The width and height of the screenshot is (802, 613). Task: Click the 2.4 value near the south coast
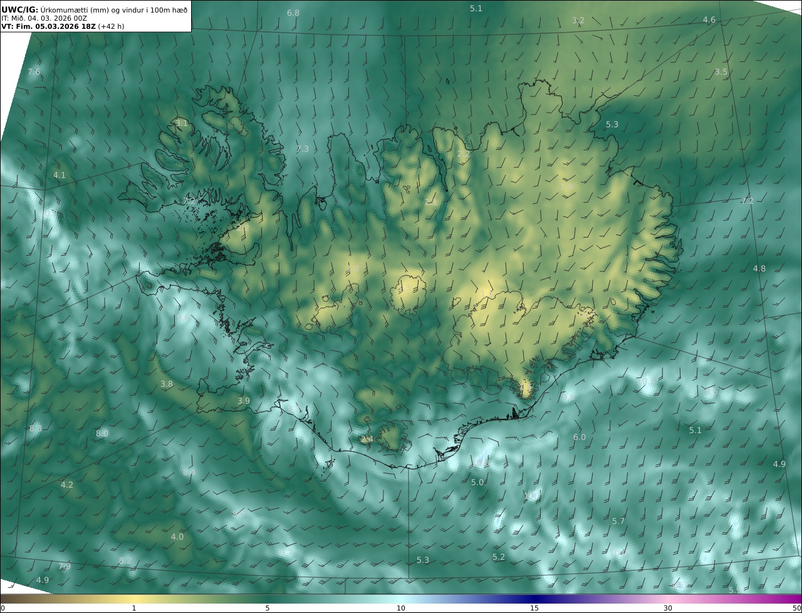pos(367,439)
